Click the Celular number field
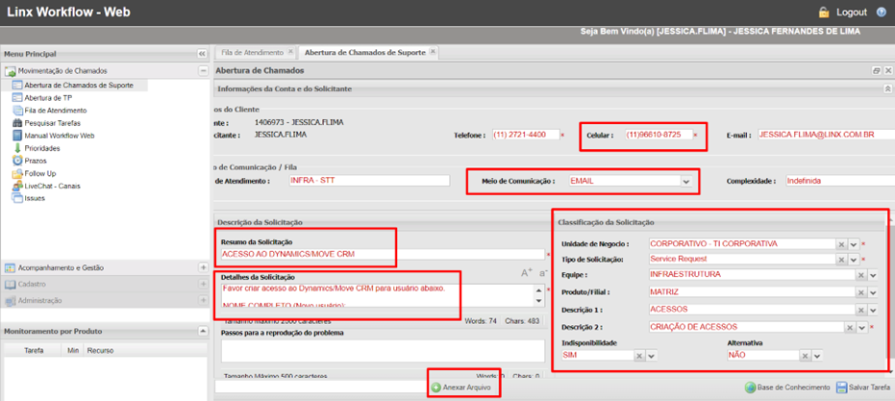Viewport: 895px width, 401px height. (x=658, y=135)
